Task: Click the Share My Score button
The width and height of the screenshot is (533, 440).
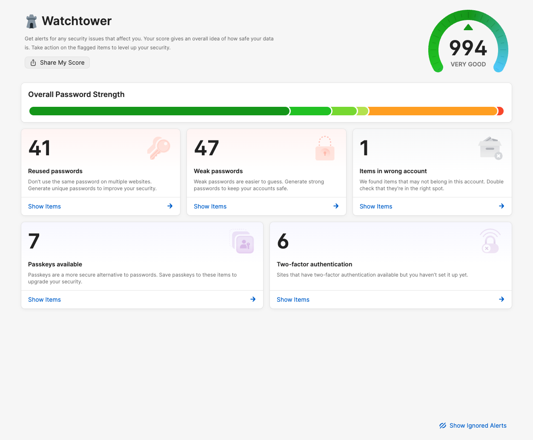Action: tap(57, 63)
